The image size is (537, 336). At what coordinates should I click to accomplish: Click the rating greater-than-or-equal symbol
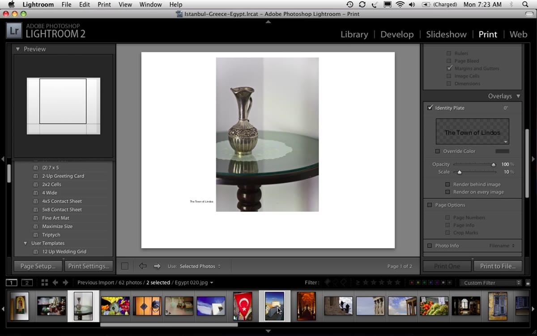pyautogui.click(x=358, y=283)
